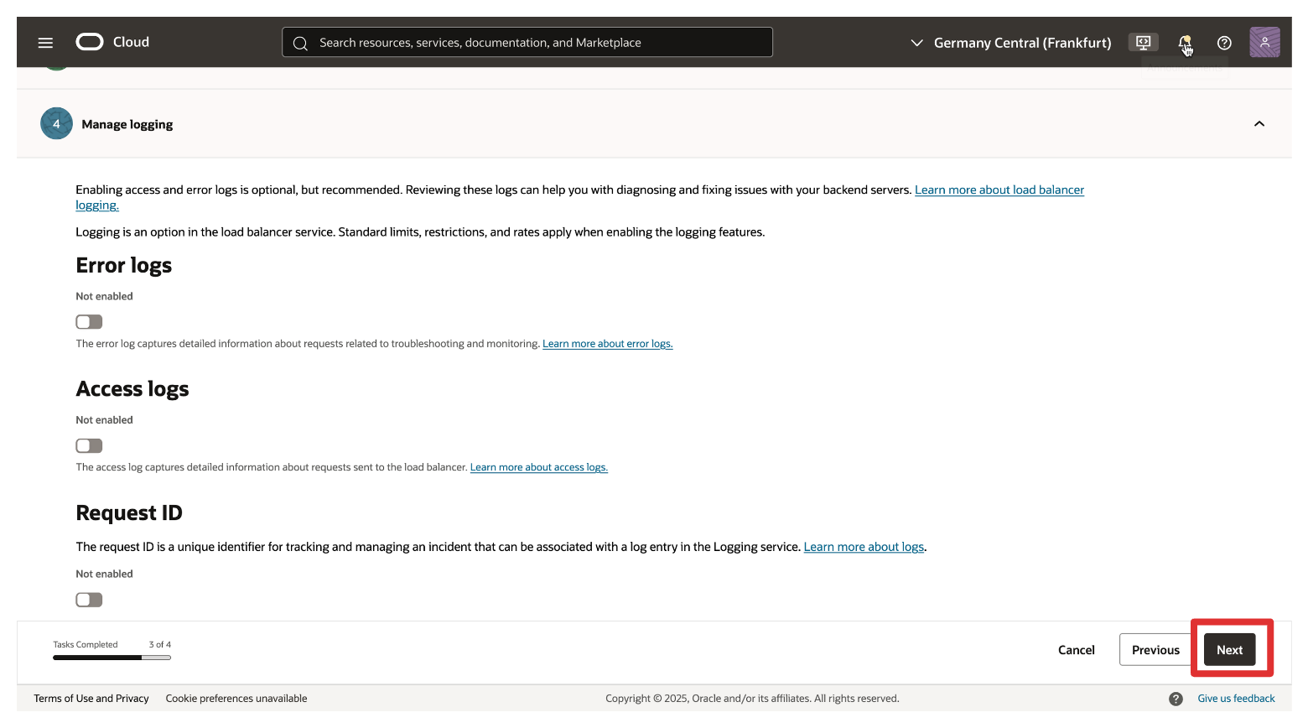Collapse the Manage logging section chevron
This screenshot has width=1308, height=728.
1259,124
